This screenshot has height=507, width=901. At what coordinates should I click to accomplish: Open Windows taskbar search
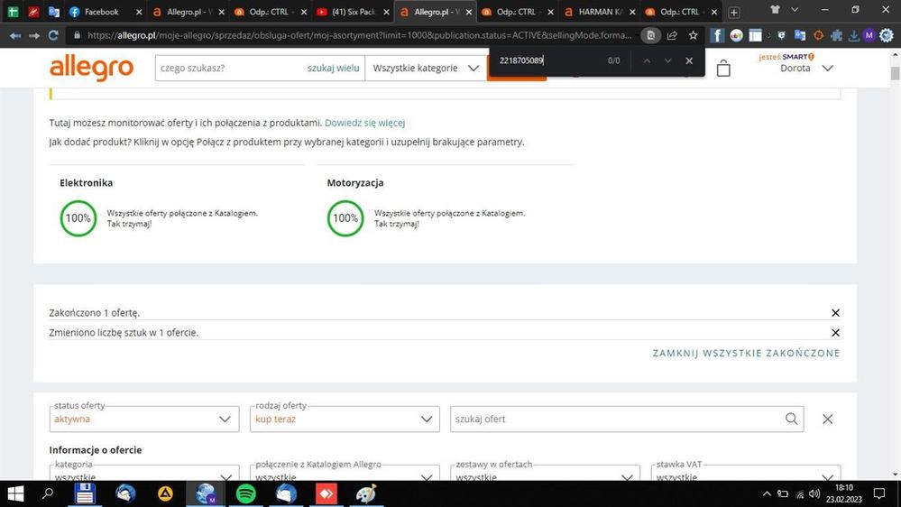tap(48, 493)
